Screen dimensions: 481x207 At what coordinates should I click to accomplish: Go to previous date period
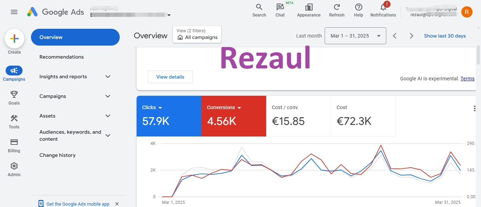[x=395, y=36]
